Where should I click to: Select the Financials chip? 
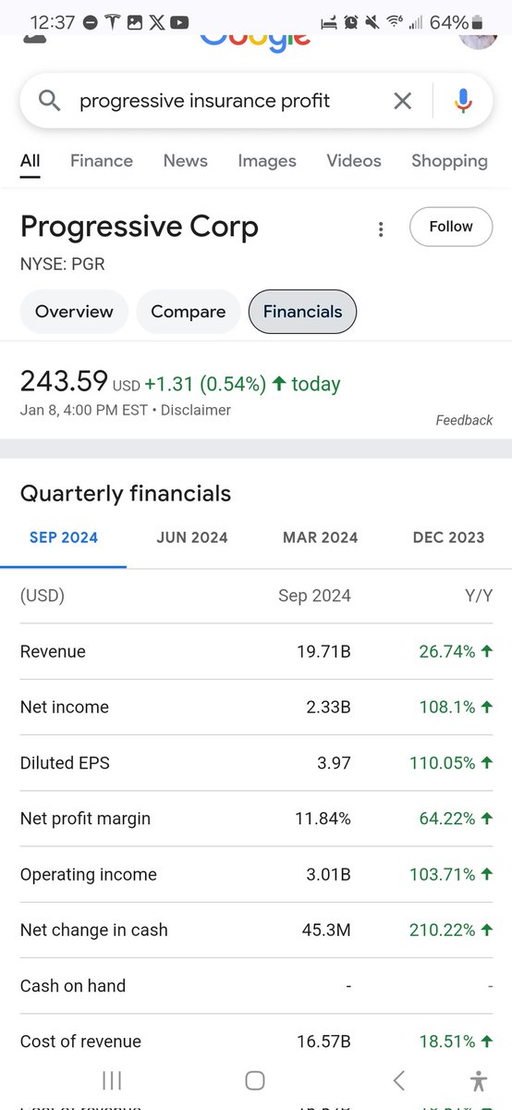[302, 312]
